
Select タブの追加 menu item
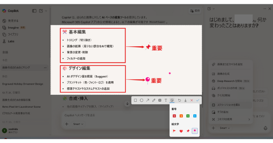(x=230, y=112)
